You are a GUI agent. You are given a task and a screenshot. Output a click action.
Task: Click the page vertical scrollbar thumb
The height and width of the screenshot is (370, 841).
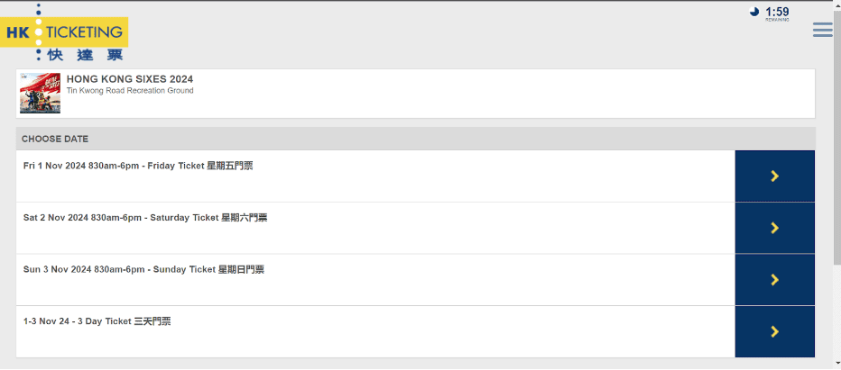[x=836, y=135]
